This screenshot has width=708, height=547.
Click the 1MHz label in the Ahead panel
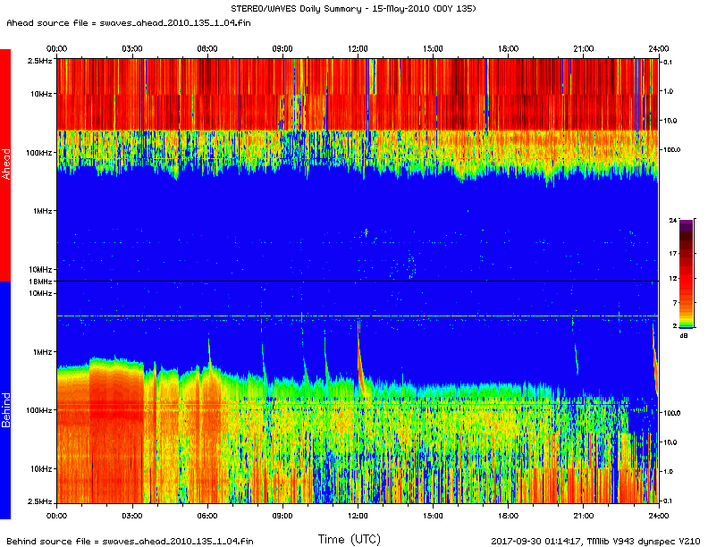pyautogui.click(x=43, y=211)
